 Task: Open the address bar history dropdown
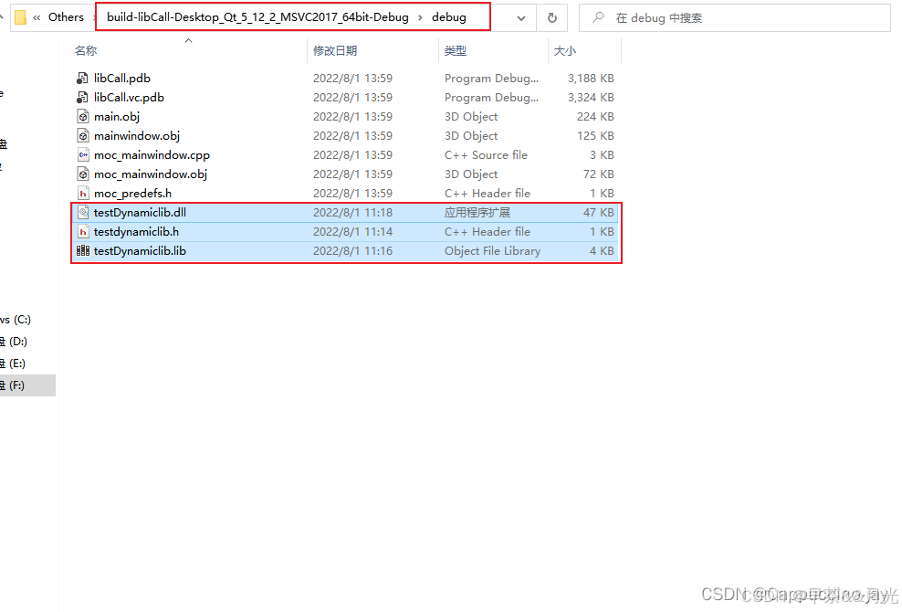pos(521,18)
